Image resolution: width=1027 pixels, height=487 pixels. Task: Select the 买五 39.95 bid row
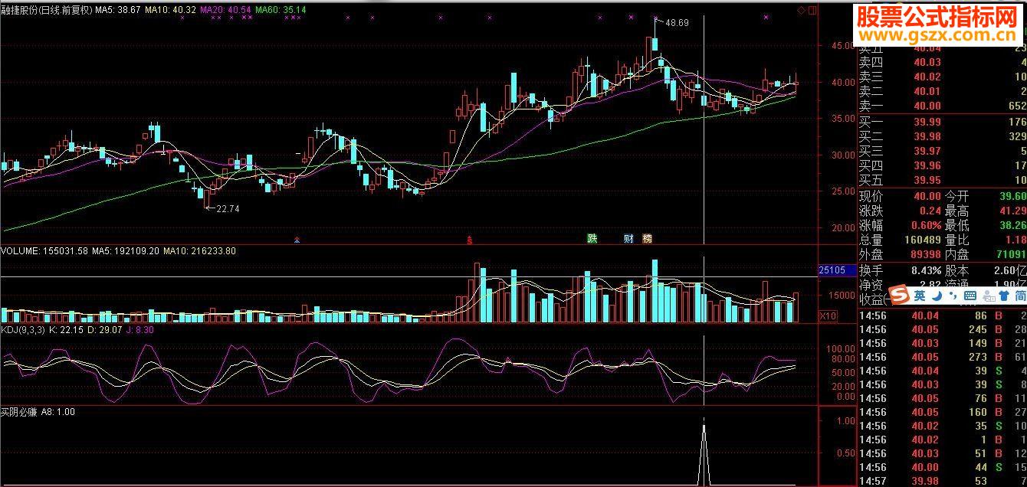pyautogui.click(x=943, y=181)
